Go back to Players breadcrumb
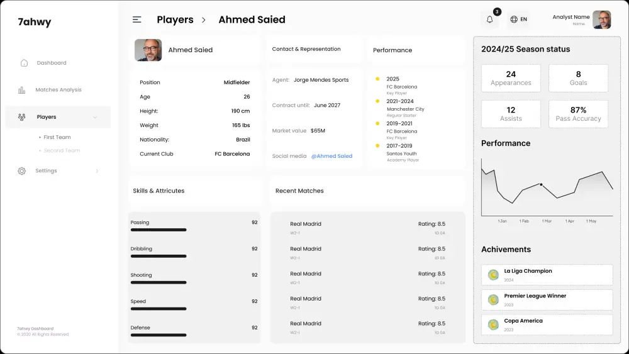This screenshot has width=629, height=354. (175, 19)
